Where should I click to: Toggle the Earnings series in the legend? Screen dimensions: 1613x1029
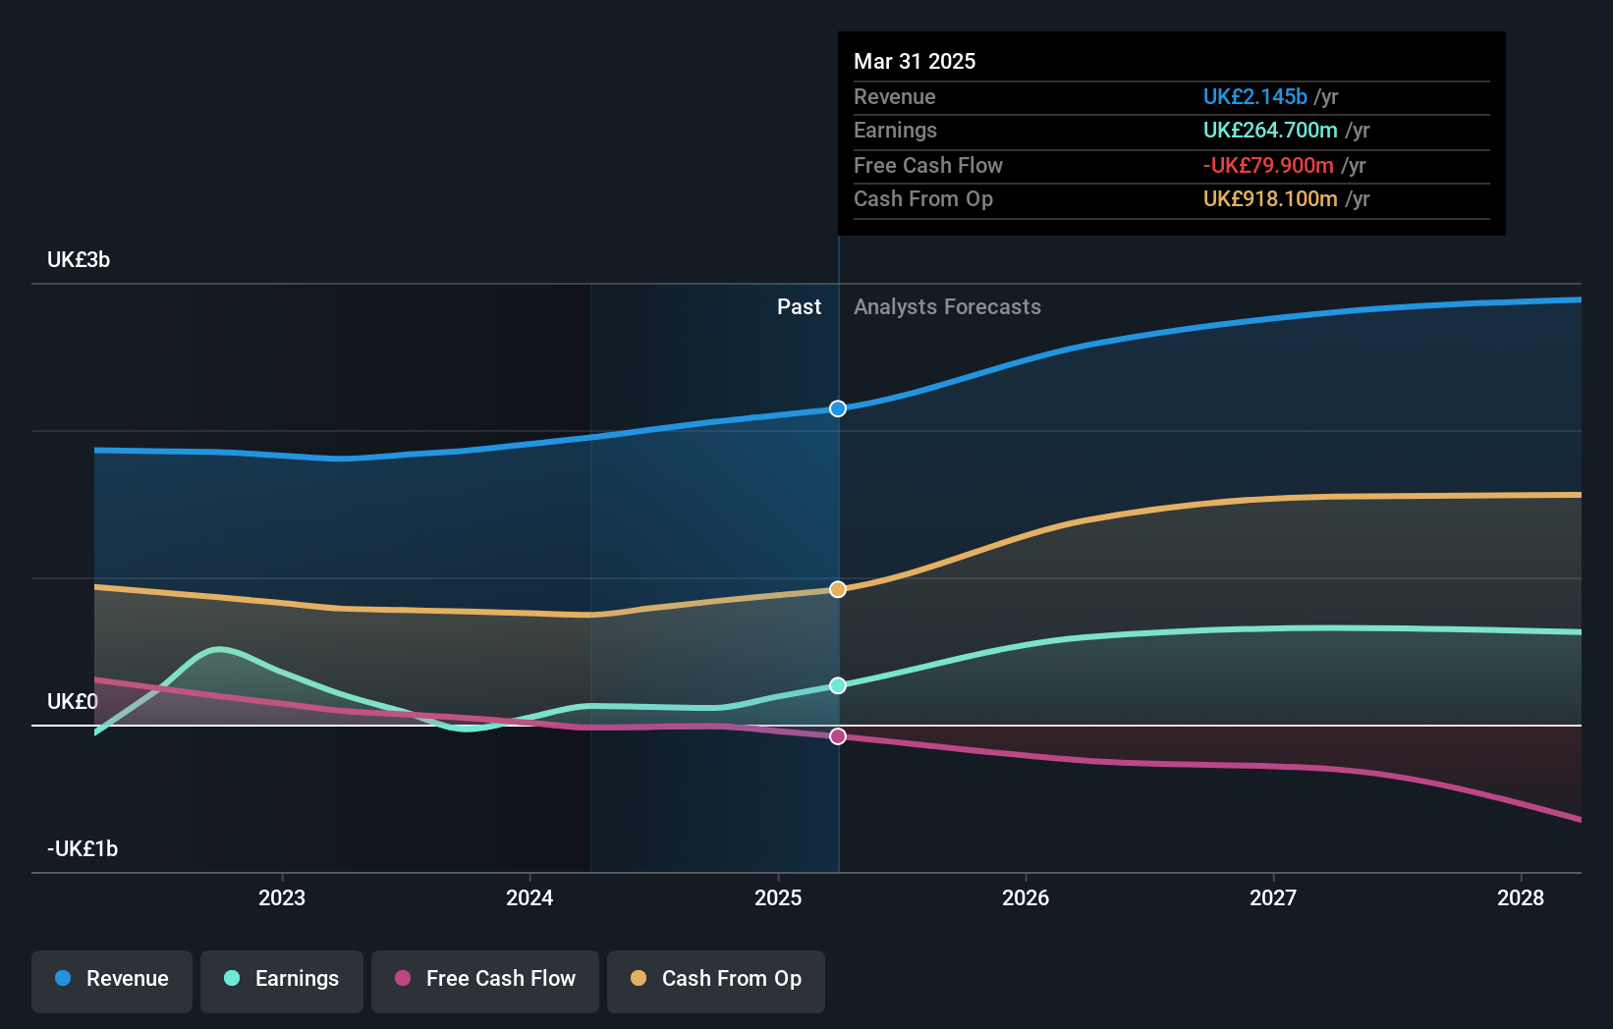281,979
